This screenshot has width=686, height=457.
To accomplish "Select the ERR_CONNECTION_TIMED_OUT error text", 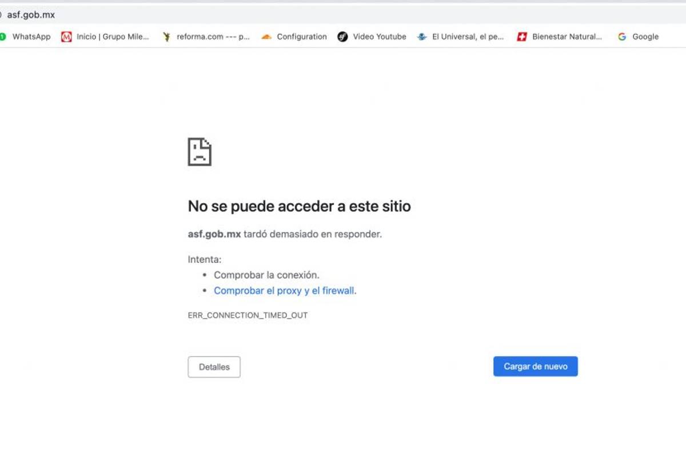I will [248, 315].
